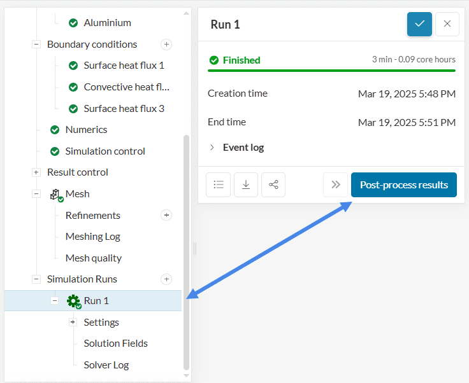Viewport: 469px width, 383px height.
Task: Expand the Result control node
Action: 36,172
